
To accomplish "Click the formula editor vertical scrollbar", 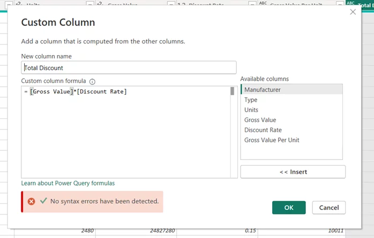I will tap(233, 131).
